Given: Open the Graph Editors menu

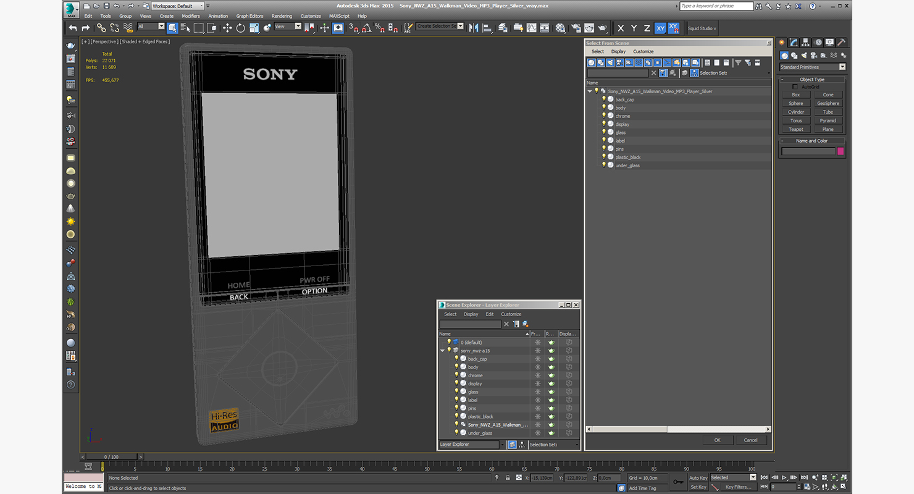Looking at the screenshot, I should pos(249,16).
